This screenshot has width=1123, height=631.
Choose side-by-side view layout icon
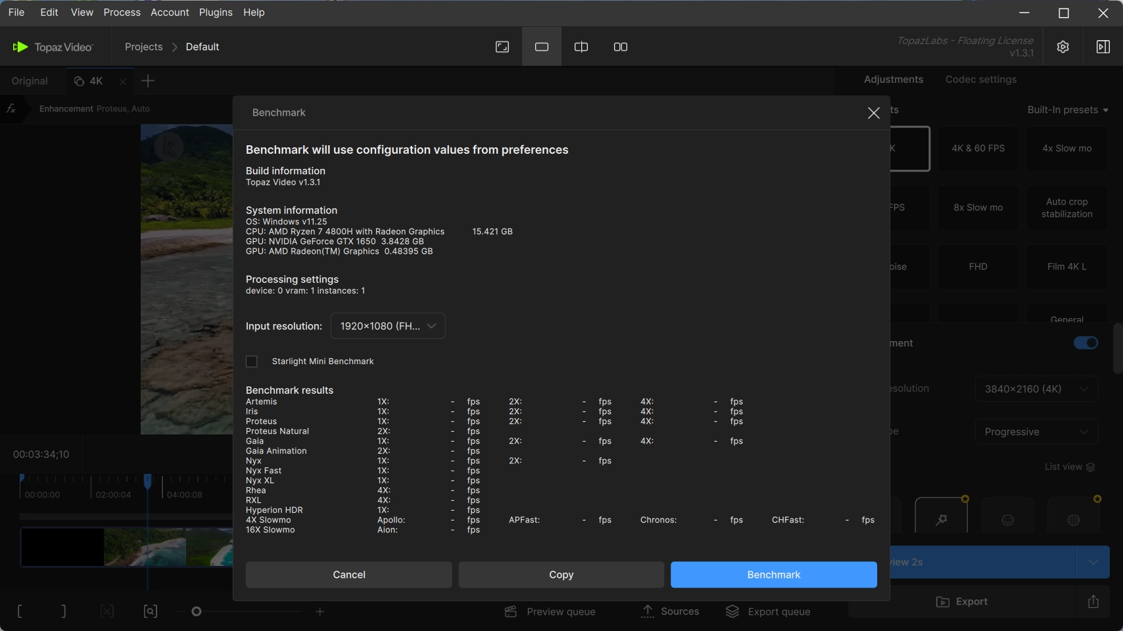click(621, 47)
